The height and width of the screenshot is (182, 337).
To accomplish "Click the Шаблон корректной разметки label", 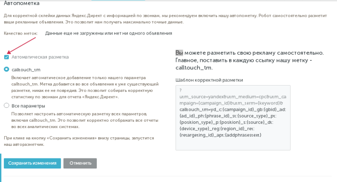I will point(209,80).
